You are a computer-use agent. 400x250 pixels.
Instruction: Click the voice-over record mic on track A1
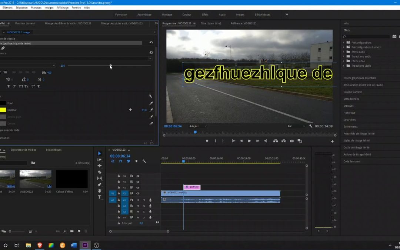150,200
